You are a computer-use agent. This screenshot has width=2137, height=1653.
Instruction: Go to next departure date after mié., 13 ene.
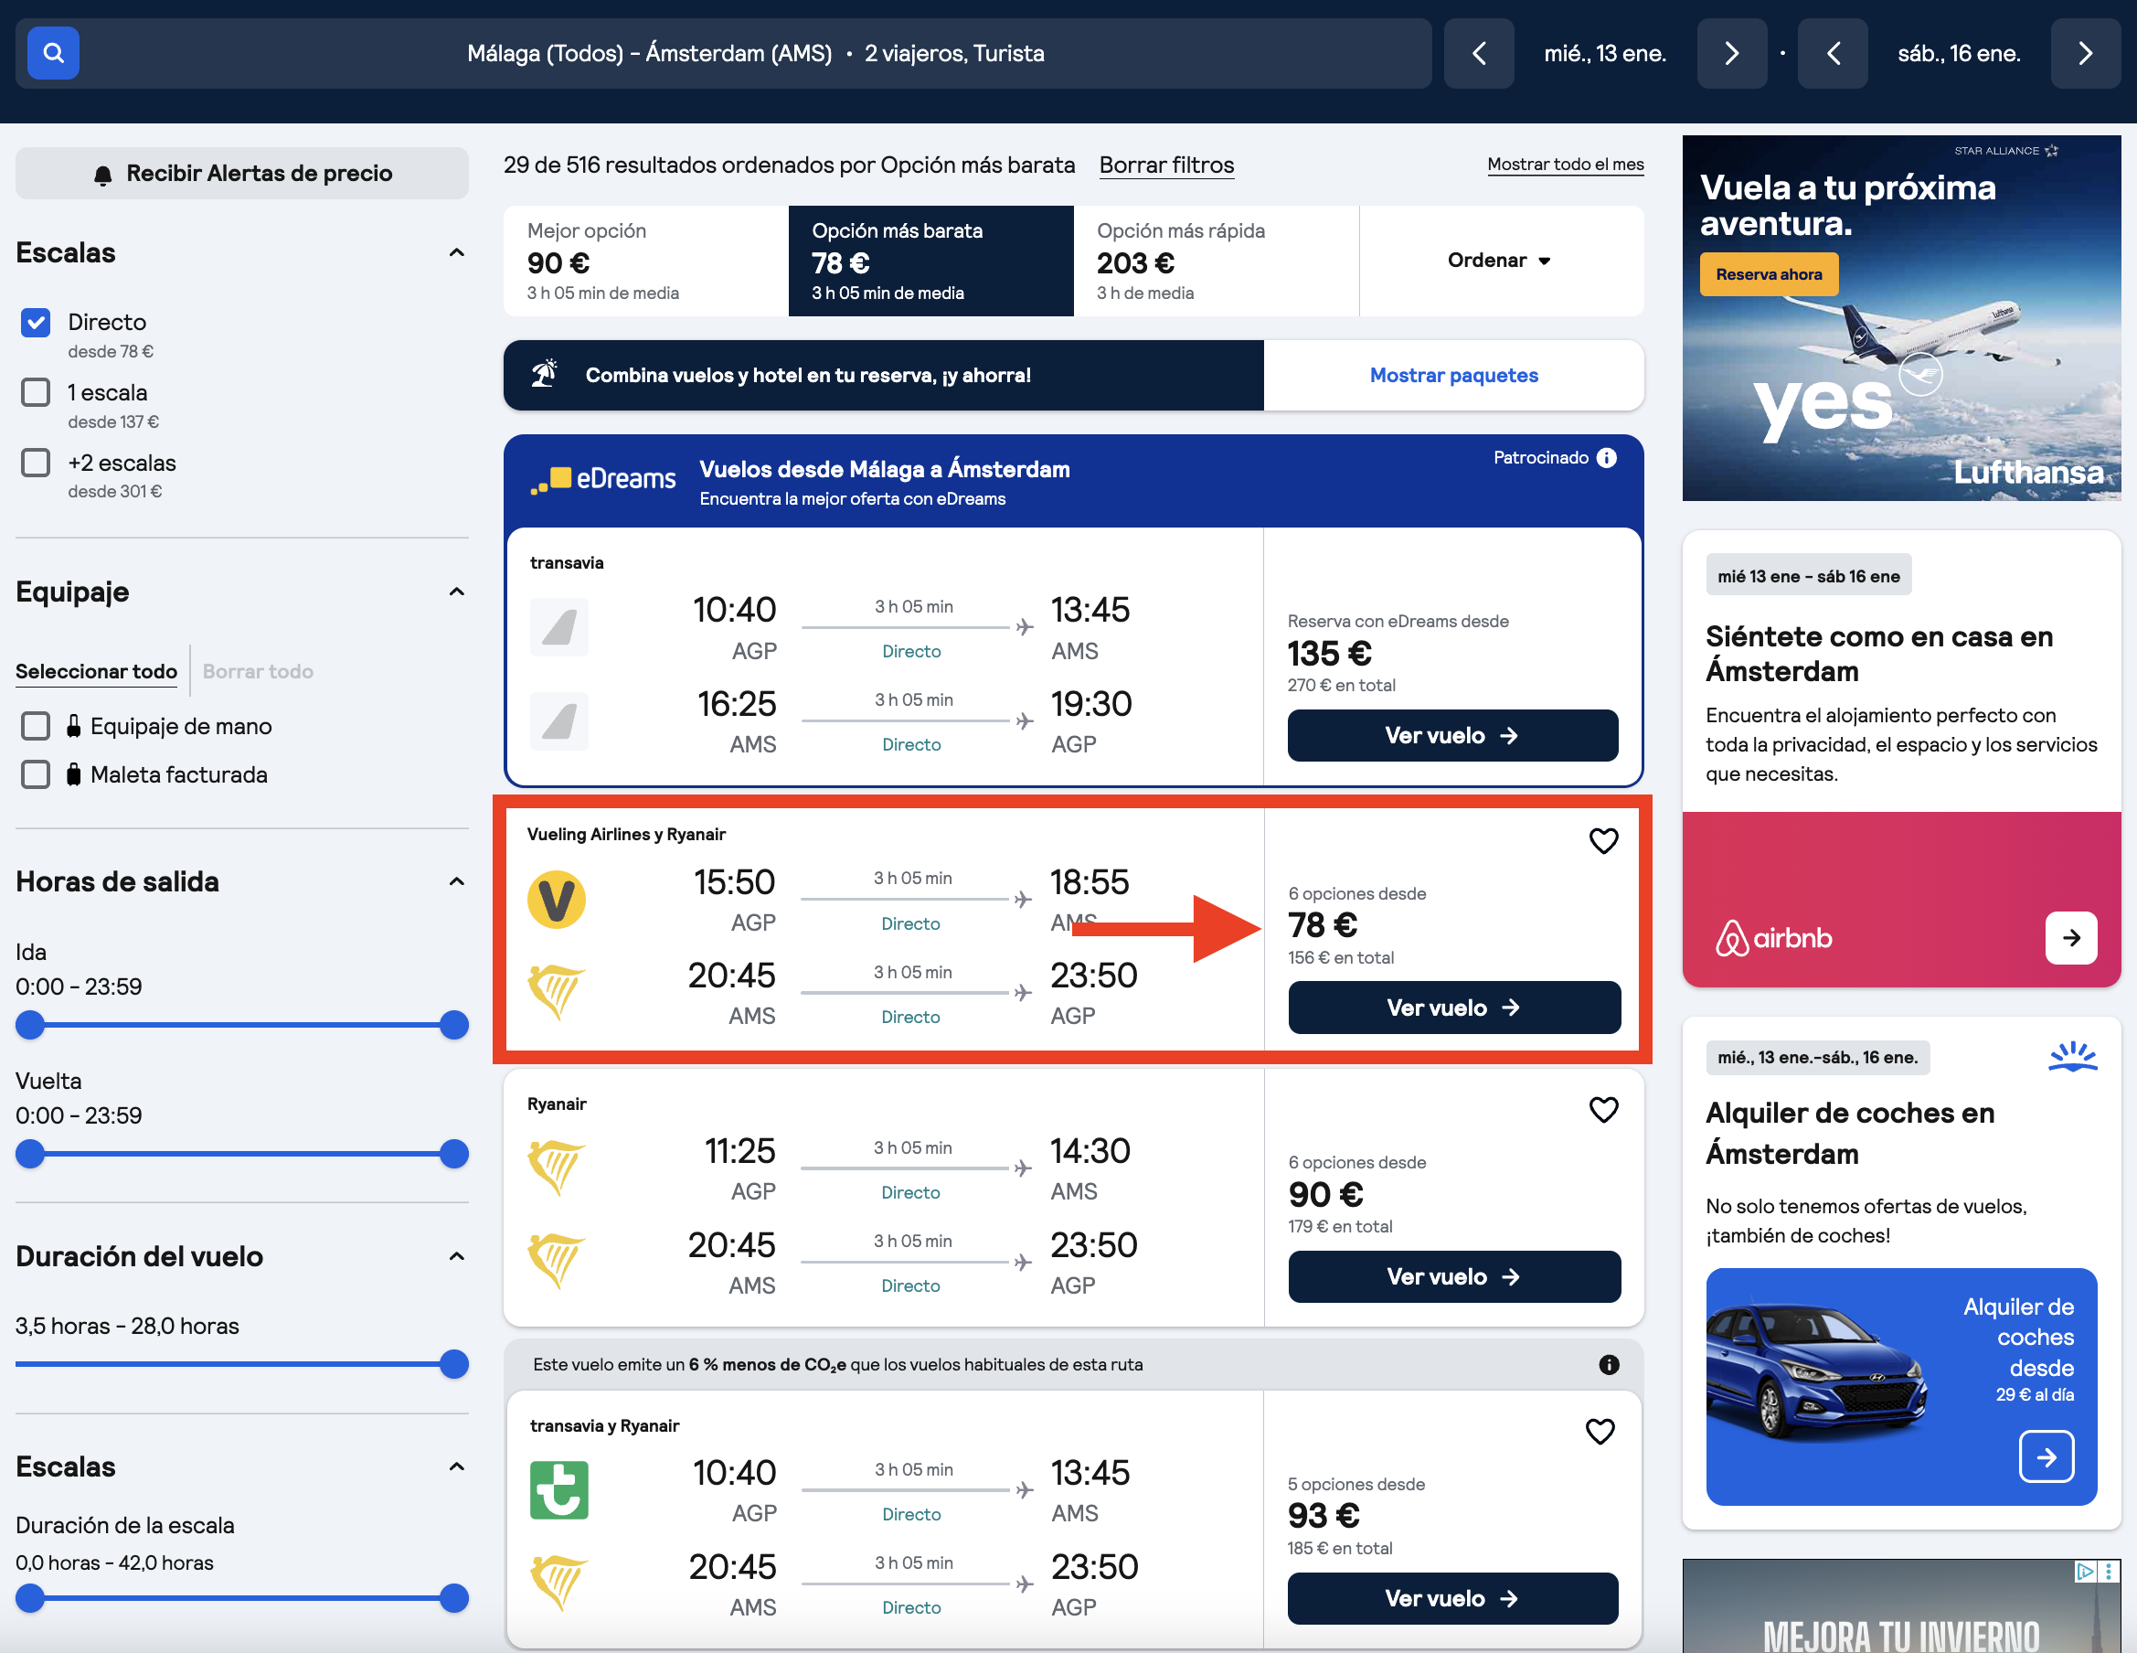pos(1731,53)
